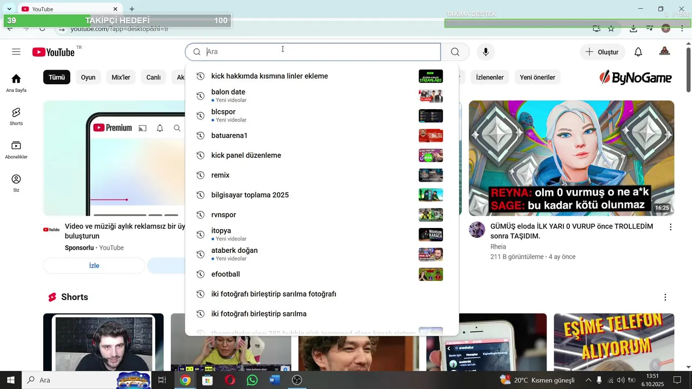Select the Tümü filter chip
692x389 pixels.
point(57,77)
